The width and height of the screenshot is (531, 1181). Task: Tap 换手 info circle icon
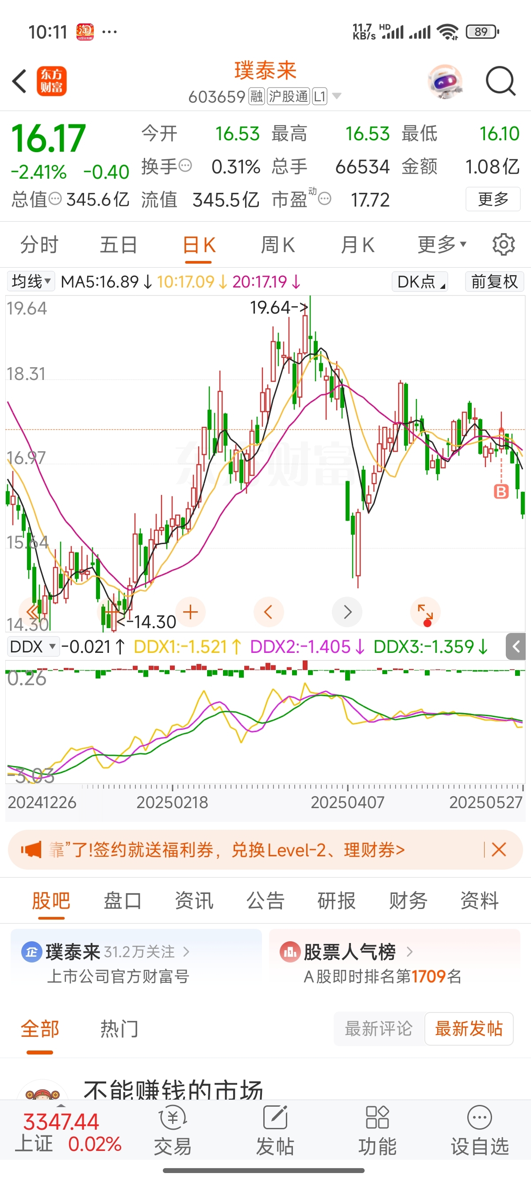(x=185, y=165)
